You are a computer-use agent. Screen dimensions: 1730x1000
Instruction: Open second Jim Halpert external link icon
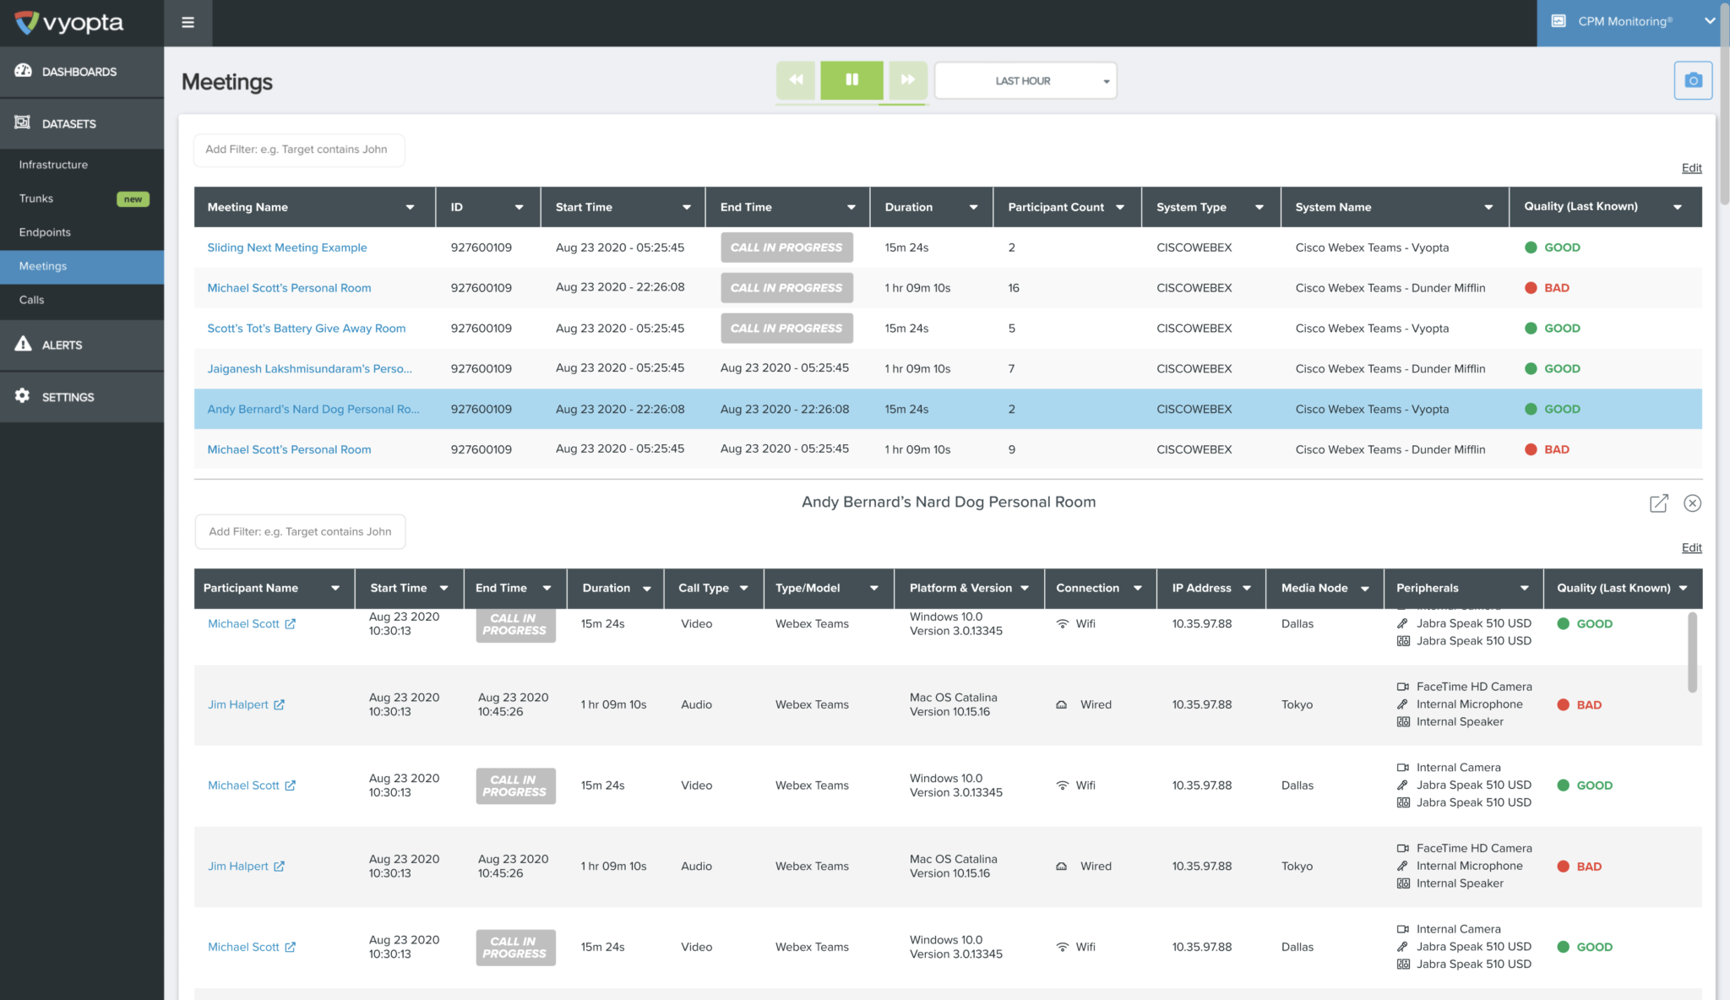tap(280, 866)
